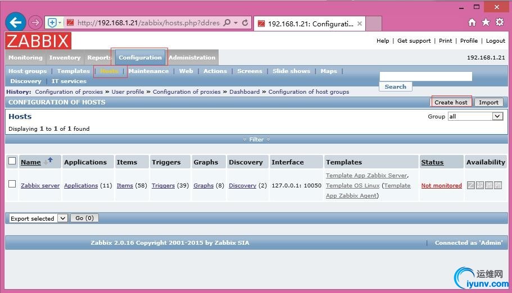Open Items (58) link
This screenshot has height=293, width=512.
click(x=125, y=185)
